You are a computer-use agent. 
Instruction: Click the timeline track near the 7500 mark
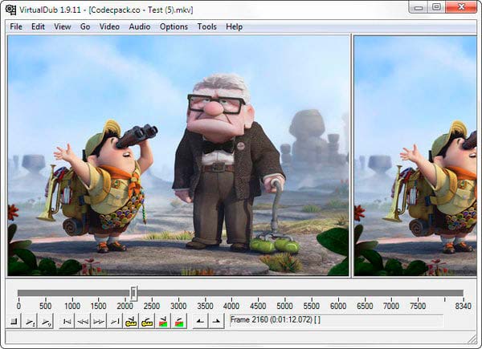418,293
